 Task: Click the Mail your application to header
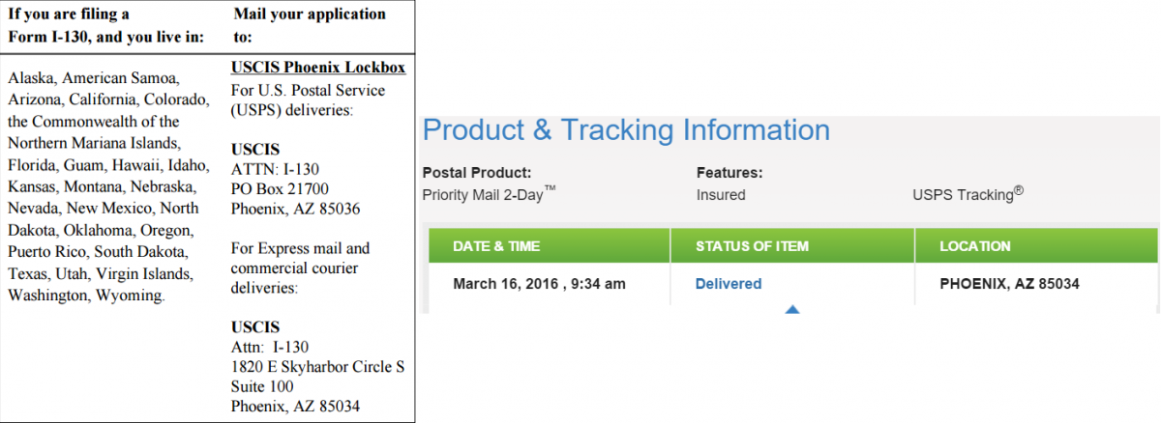pos(310,25)
